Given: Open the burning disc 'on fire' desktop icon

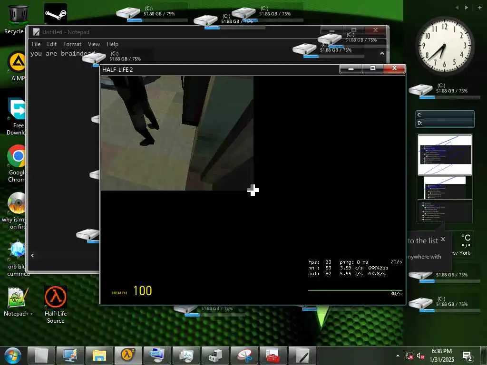Looking at the screenshot, I should pos(16,211).
